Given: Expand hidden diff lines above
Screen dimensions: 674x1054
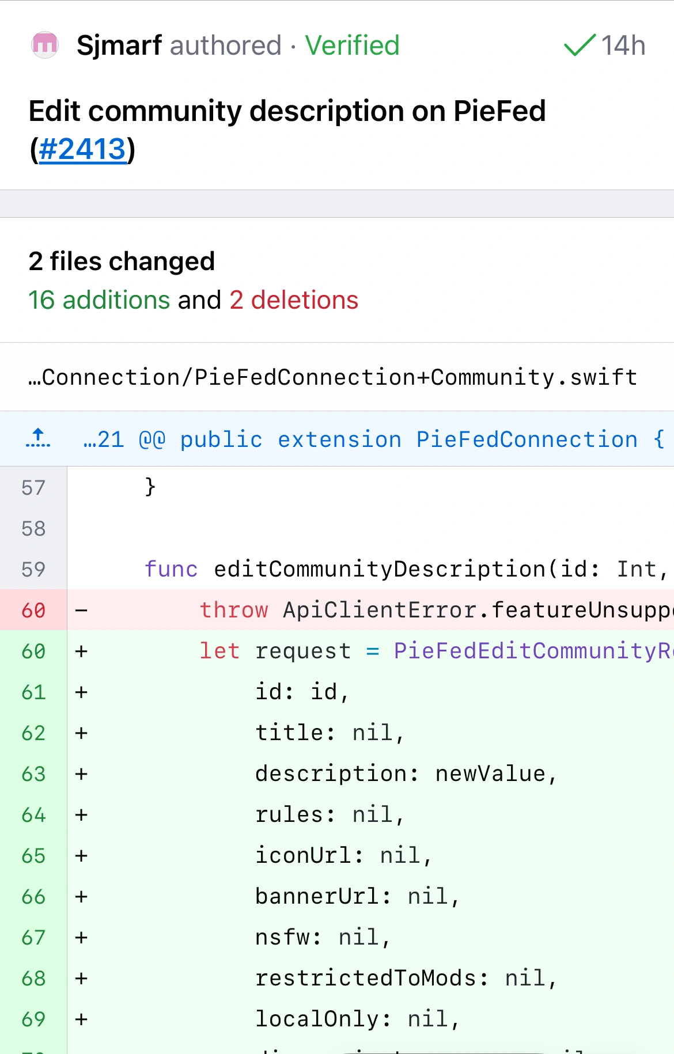Looking at the screenshot, I should click(x=38, y=439).
